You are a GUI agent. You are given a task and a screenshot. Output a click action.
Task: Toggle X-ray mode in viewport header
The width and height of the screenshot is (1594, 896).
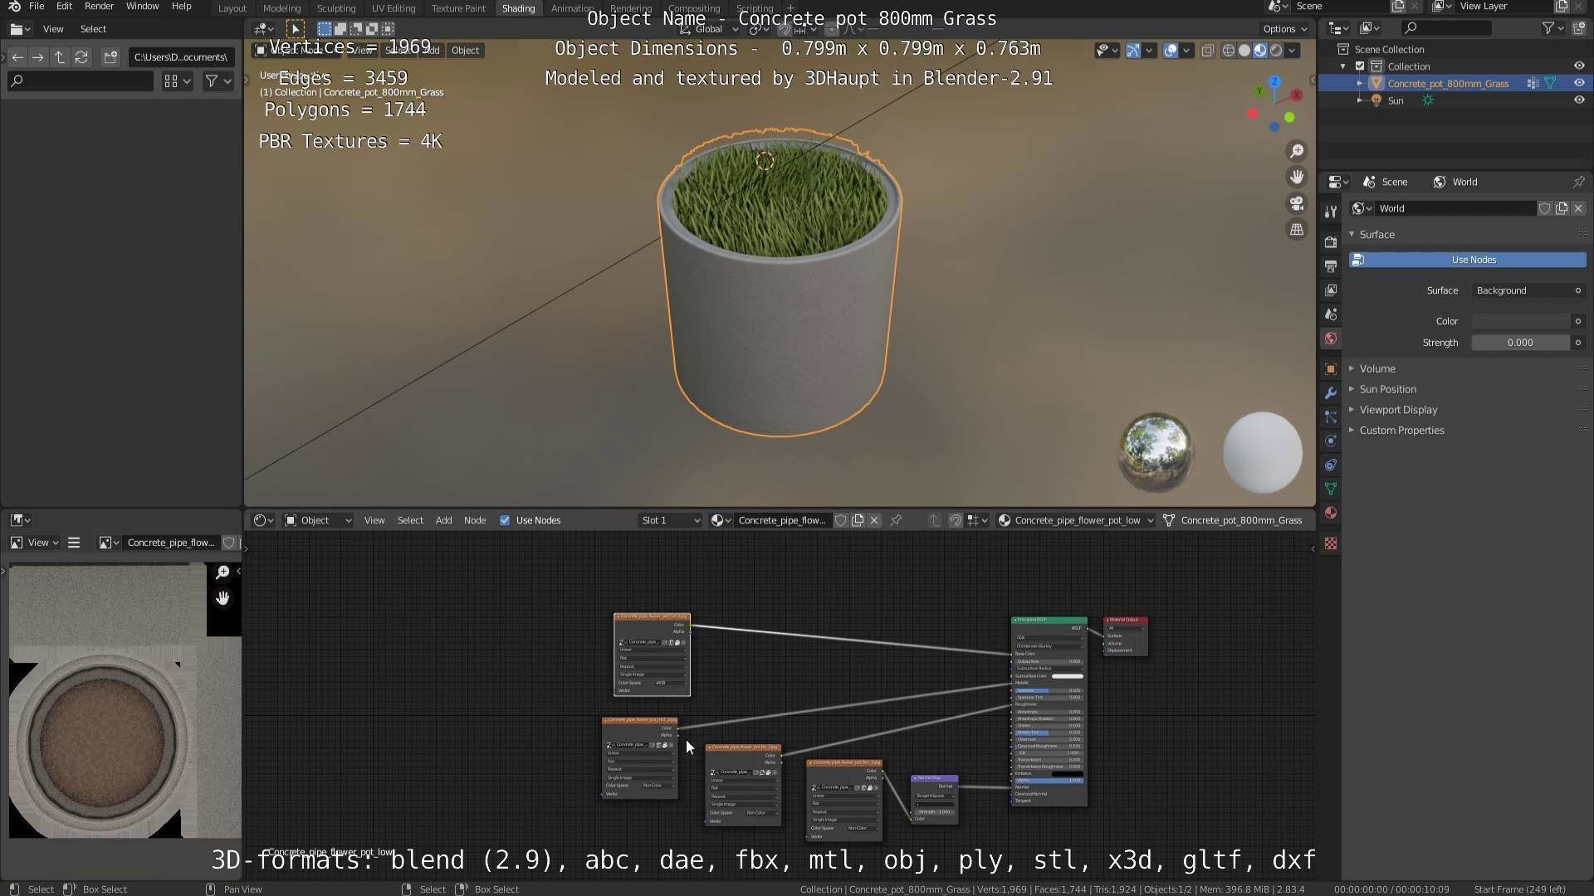1207,51
